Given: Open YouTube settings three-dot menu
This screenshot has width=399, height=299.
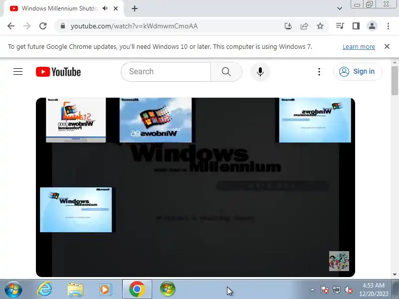Looking at the screenshot, I should tap(319, 72).
